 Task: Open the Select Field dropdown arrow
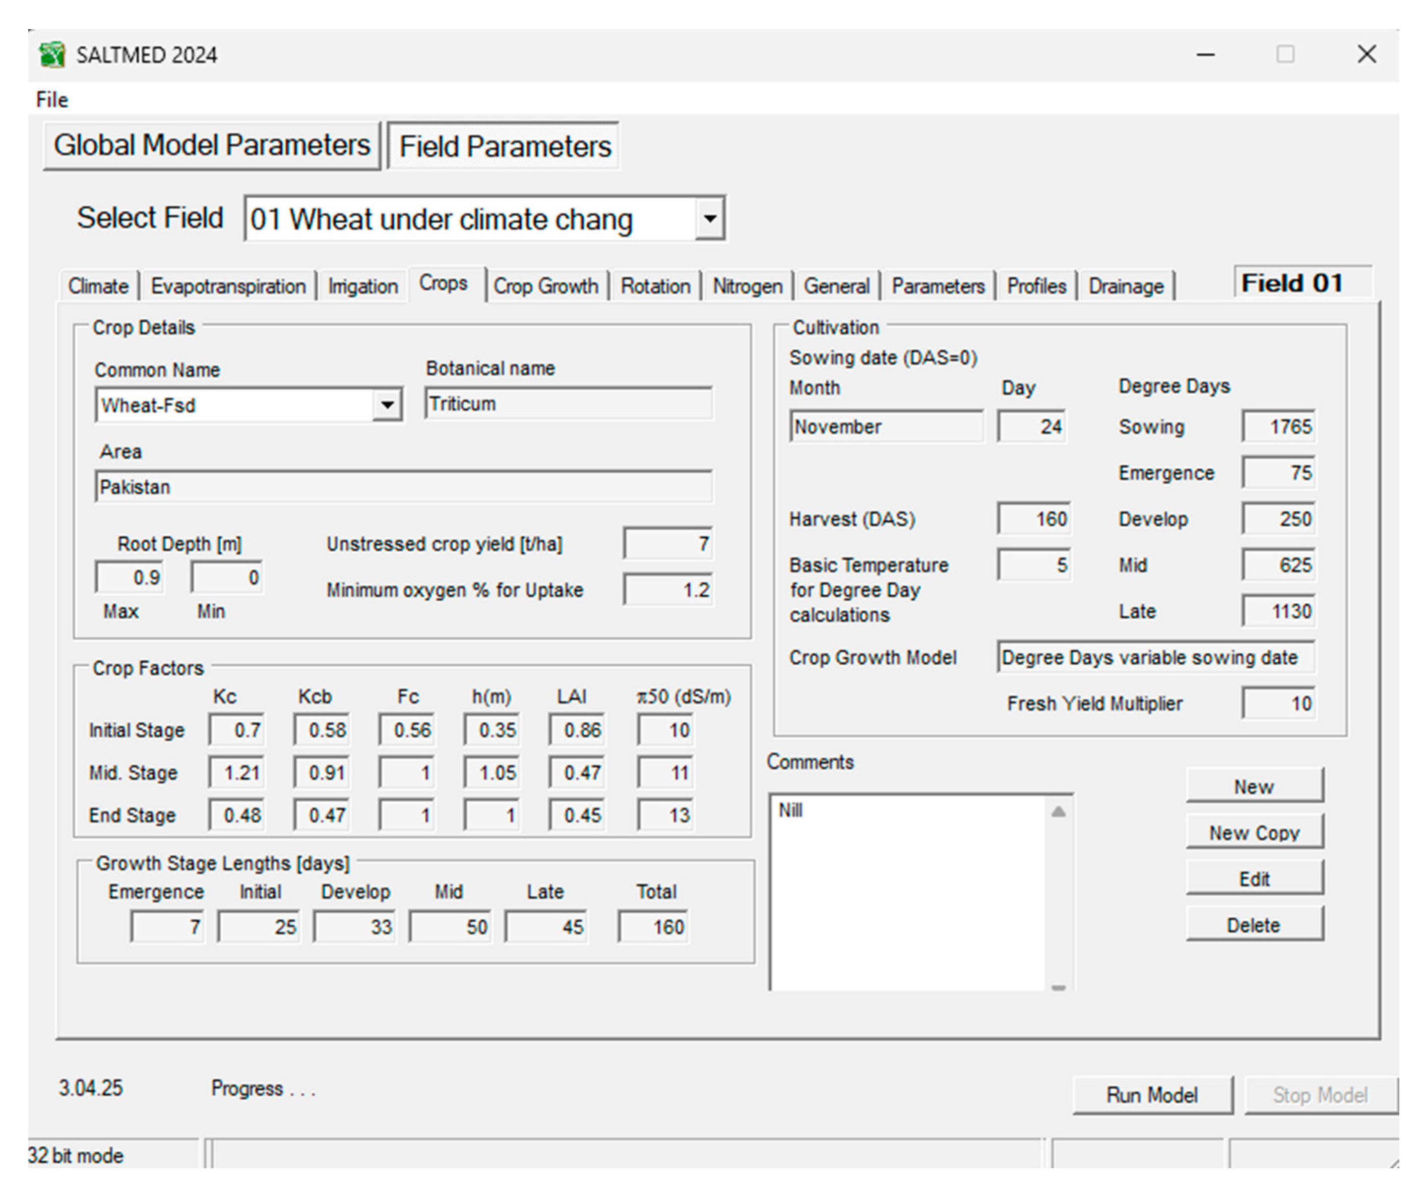pyautogui.click(x=709, y=218)
